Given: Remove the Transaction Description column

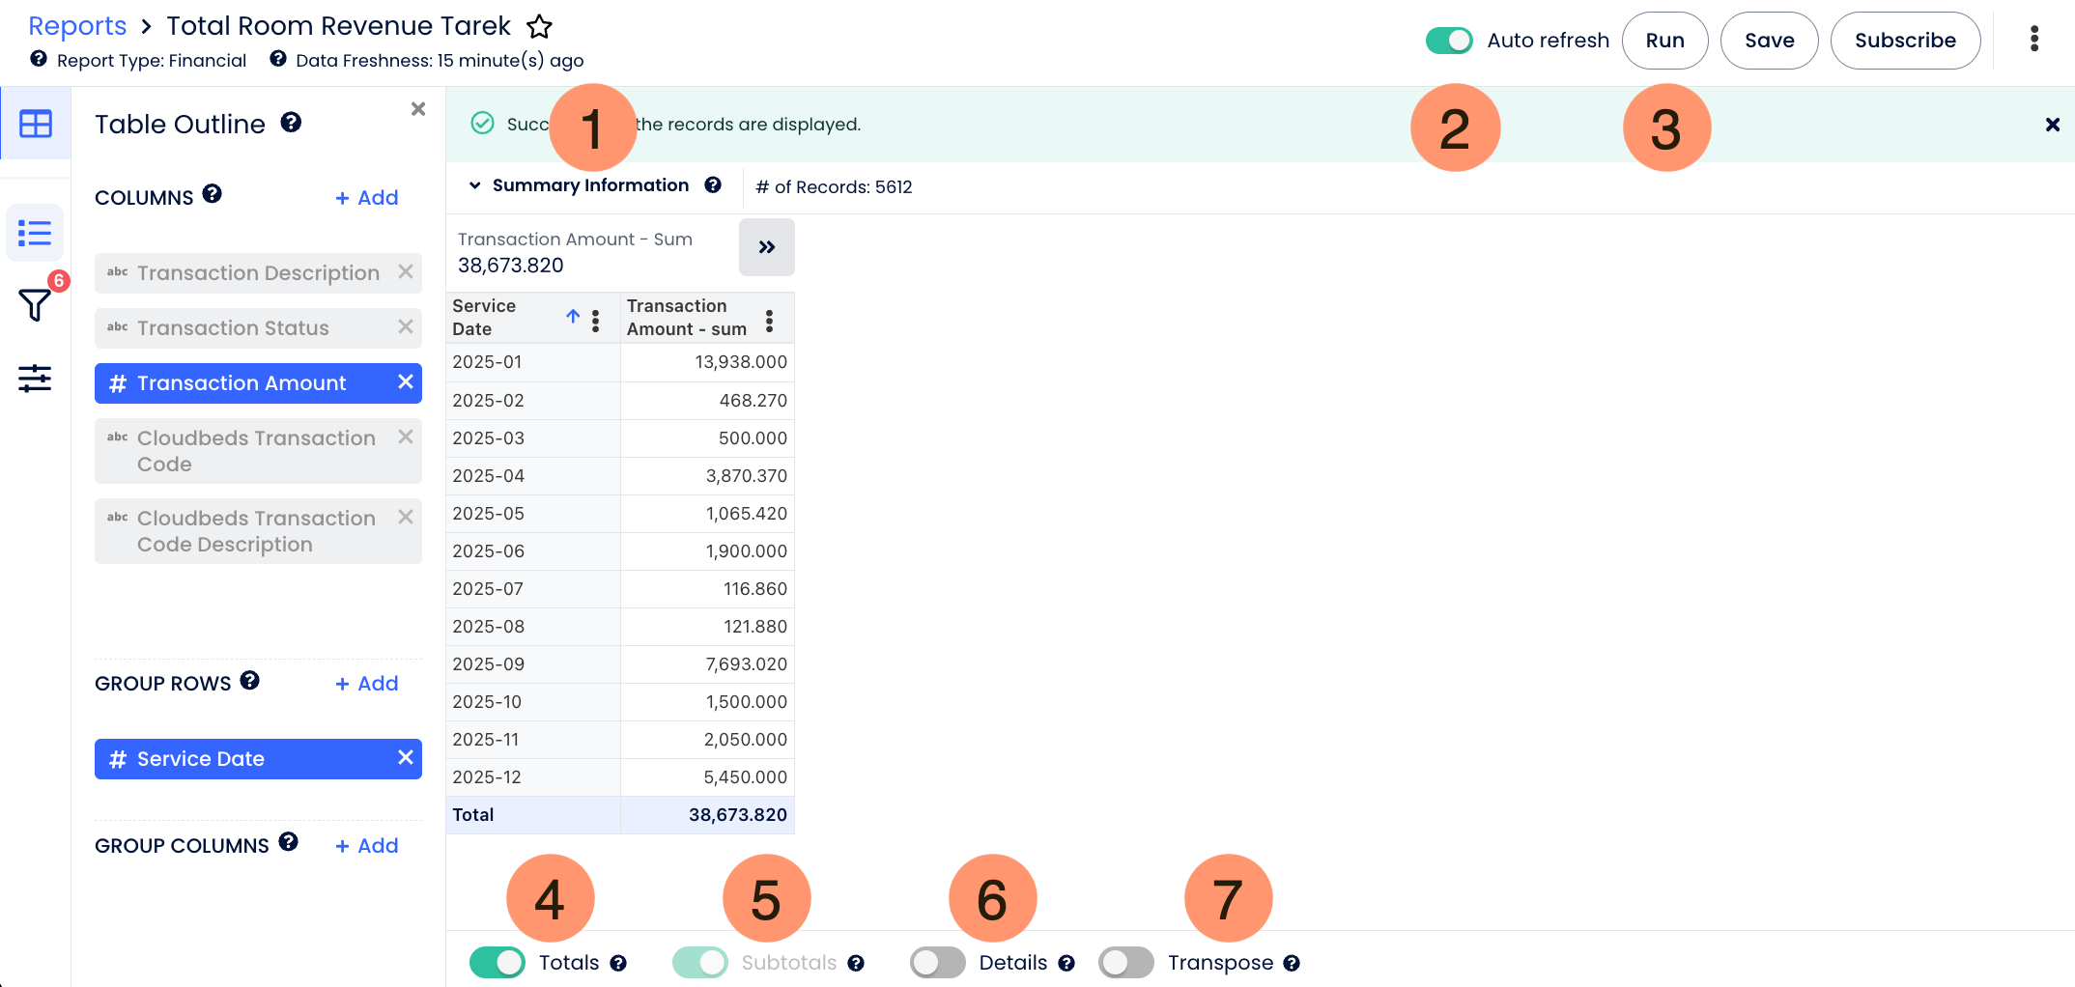Looking at the screenshot, I should 406,272.
